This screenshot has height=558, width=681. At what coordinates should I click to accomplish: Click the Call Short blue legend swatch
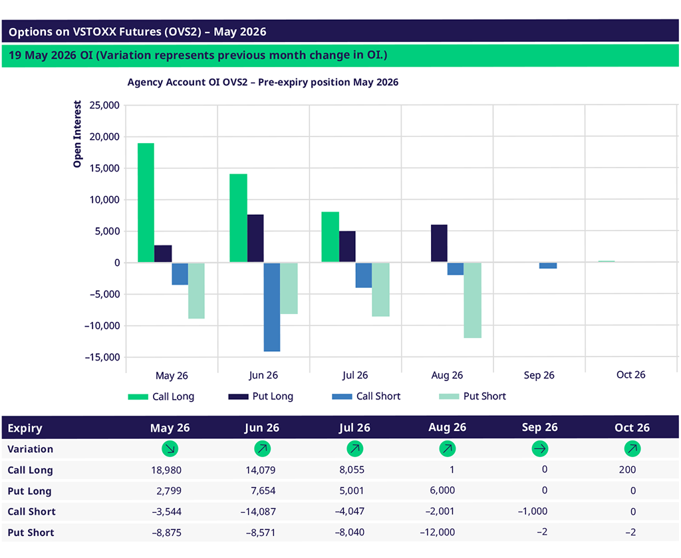(x=342, y=396)
